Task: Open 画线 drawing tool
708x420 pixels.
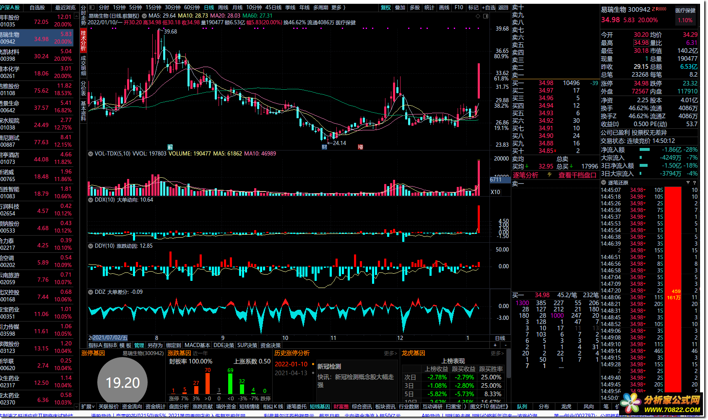Action: [444, 8]
